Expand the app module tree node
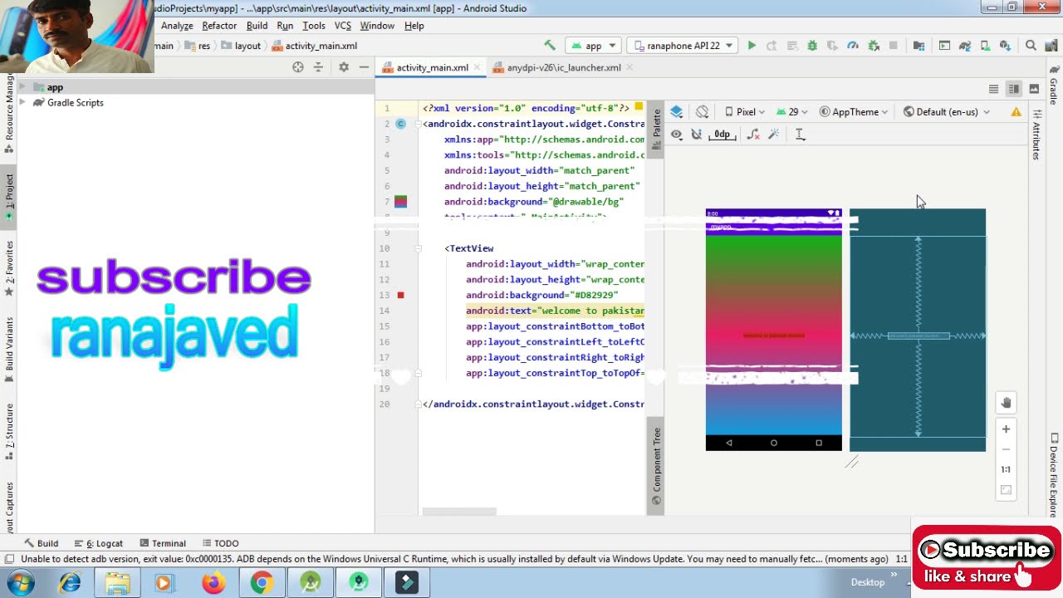The width and height of the screenshot is (1063, 598). [x=22, y=87]
